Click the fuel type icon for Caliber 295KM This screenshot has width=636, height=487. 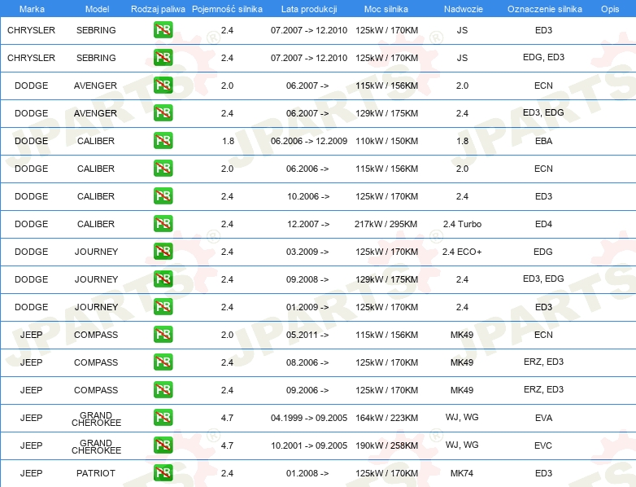[163, 224]
